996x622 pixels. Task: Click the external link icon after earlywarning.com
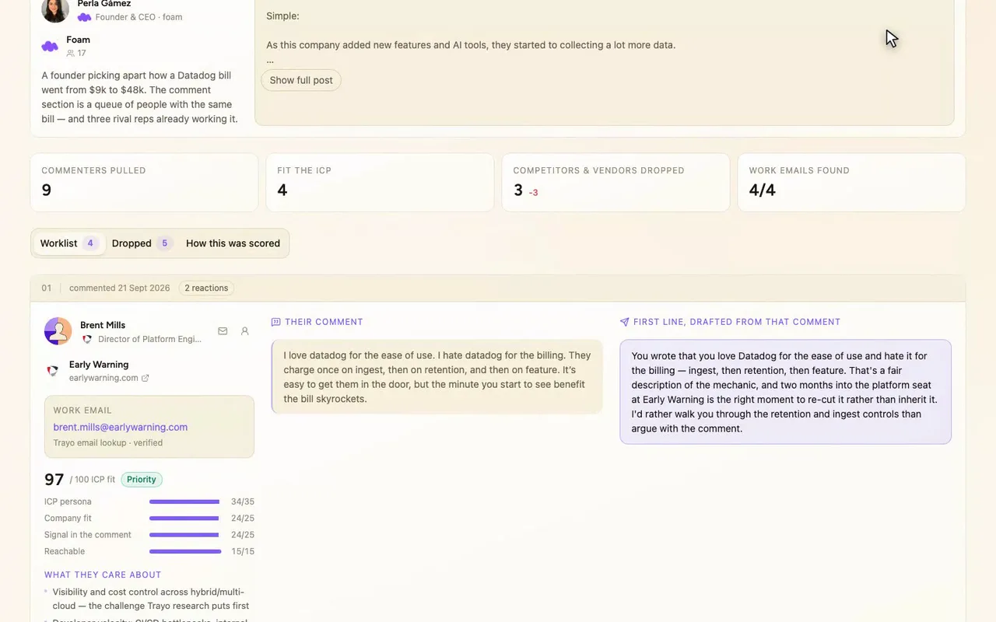coord(146,378)
